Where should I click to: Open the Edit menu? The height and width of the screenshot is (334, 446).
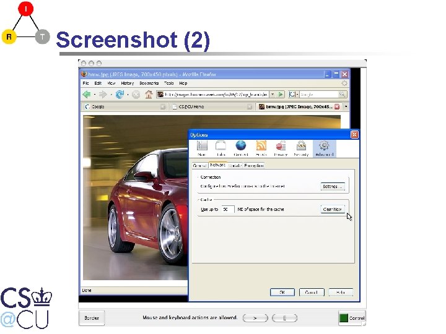(98, 83)
